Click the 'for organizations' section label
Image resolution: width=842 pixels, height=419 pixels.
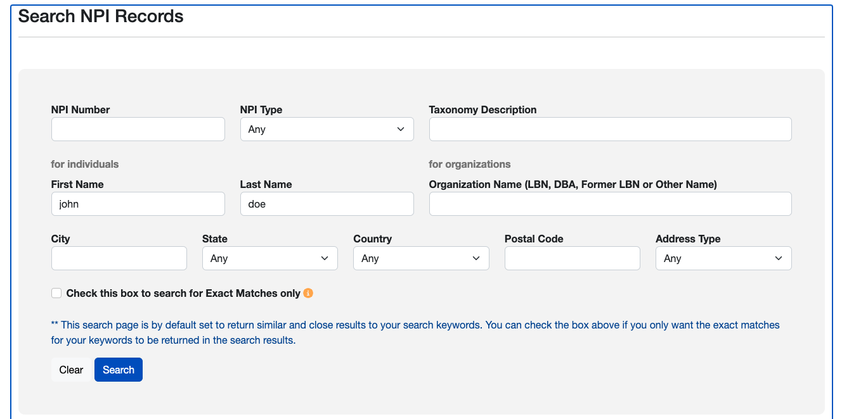tap(469, 164)
